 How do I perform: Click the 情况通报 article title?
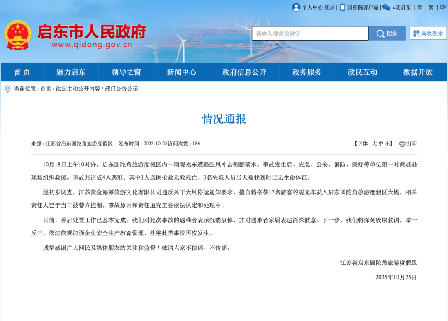224,119
